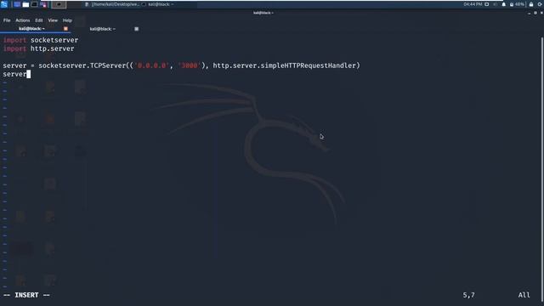The height and width of the screenshot is (306, 544).
Task: Click the kali@black window title text
Action: pos(263,13)
